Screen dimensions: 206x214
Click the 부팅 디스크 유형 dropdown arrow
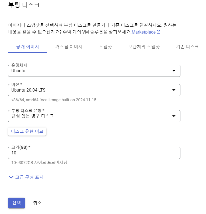tap(174, 116)
